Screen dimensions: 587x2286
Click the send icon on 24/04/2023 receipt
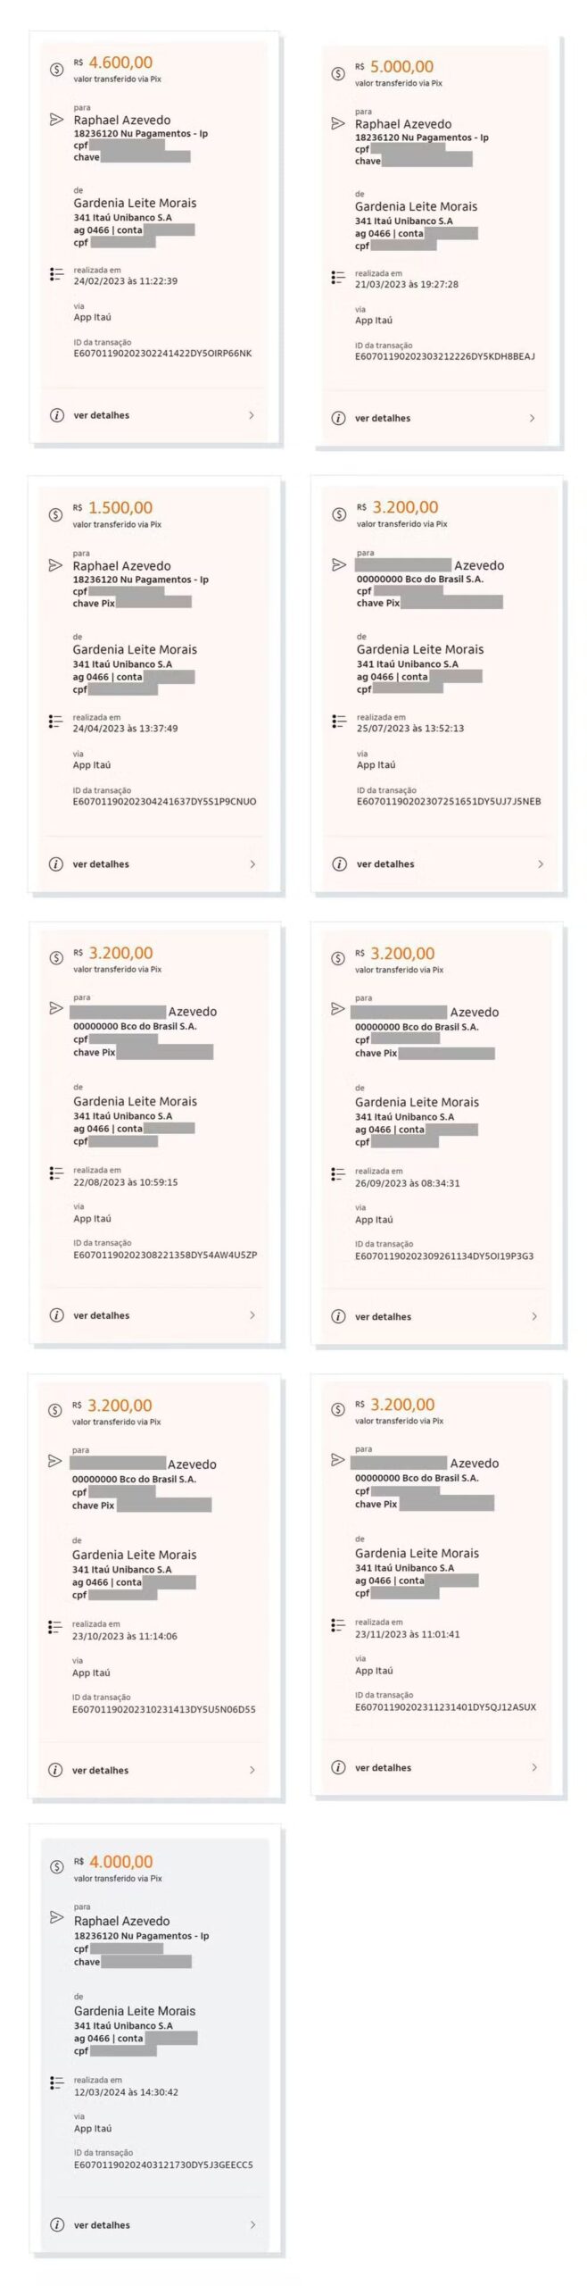[x=55, y=565]
